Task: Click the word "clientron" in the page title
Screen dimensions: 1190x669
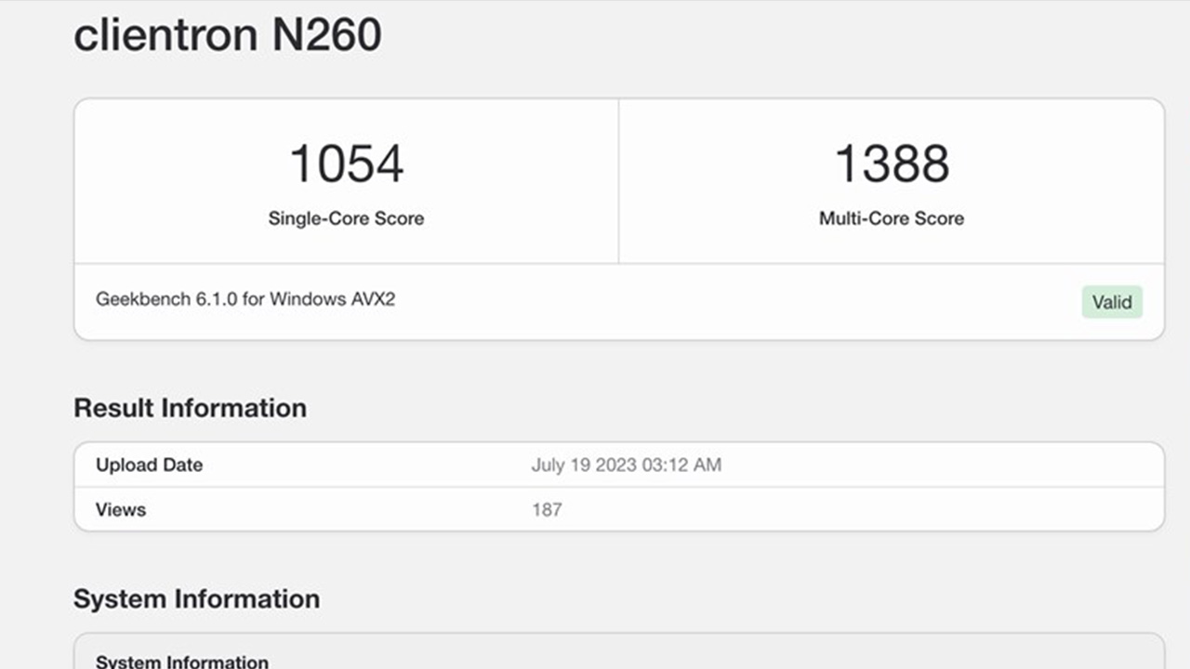Action: (165, 35)
